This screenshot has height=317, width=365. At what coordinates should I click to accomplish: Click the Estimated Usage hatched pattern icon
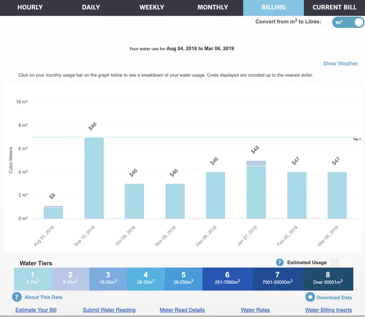pos(335,262)
